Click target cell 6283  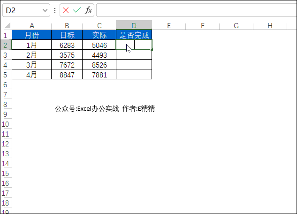67,45
